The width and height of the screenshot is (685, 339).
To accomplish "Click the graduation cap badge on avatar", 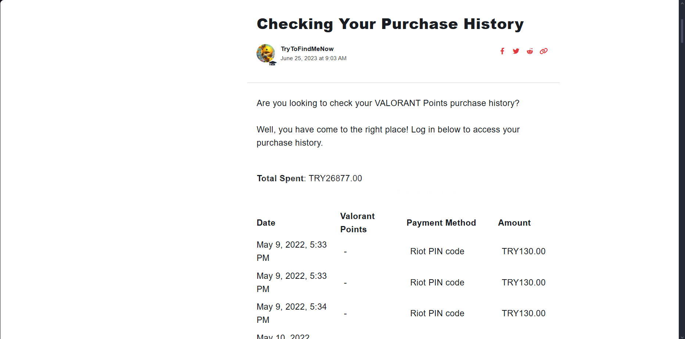I will click(x=272, y=63).
